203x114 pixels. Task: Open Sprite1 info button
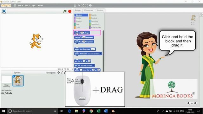[x=14, y=76]
